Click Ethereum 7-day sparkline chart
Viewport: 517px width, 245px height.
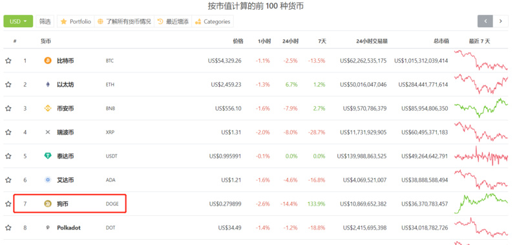(481, 84)
